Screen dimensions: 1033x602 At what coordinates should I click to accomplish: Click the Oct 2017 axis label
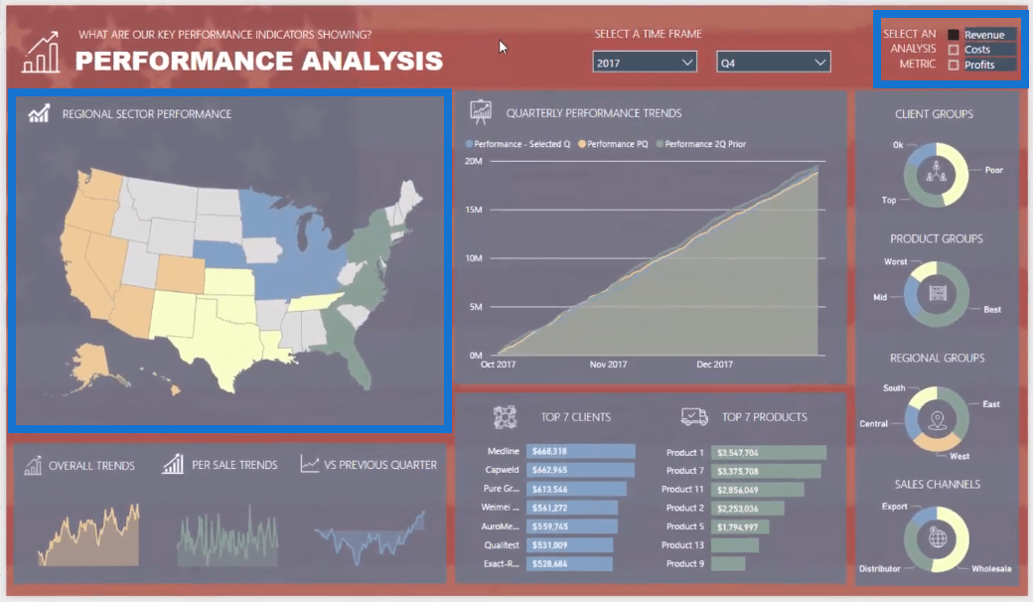pos(498,365)
